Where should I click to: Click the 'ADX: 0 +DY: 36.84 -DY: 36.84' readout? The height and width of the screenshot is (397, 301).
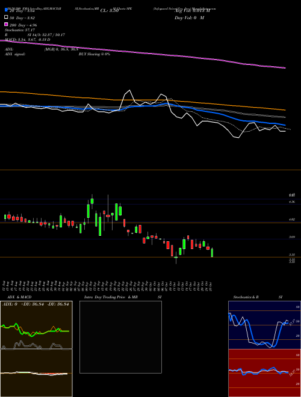[x=36, y=304]
